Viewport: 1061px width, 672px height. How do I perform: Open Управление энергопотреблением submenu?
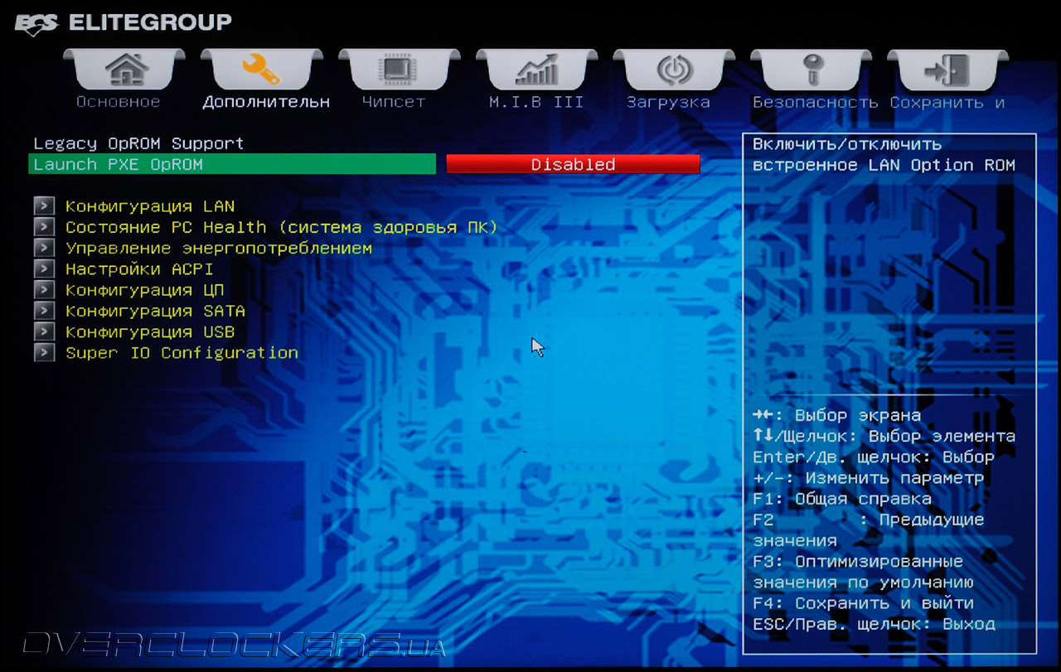click(219, 248)
